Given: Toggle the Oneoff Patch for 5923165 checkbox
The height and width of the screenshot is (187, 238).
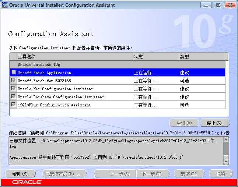Looking at the screenshot, I should pos(14,80).
